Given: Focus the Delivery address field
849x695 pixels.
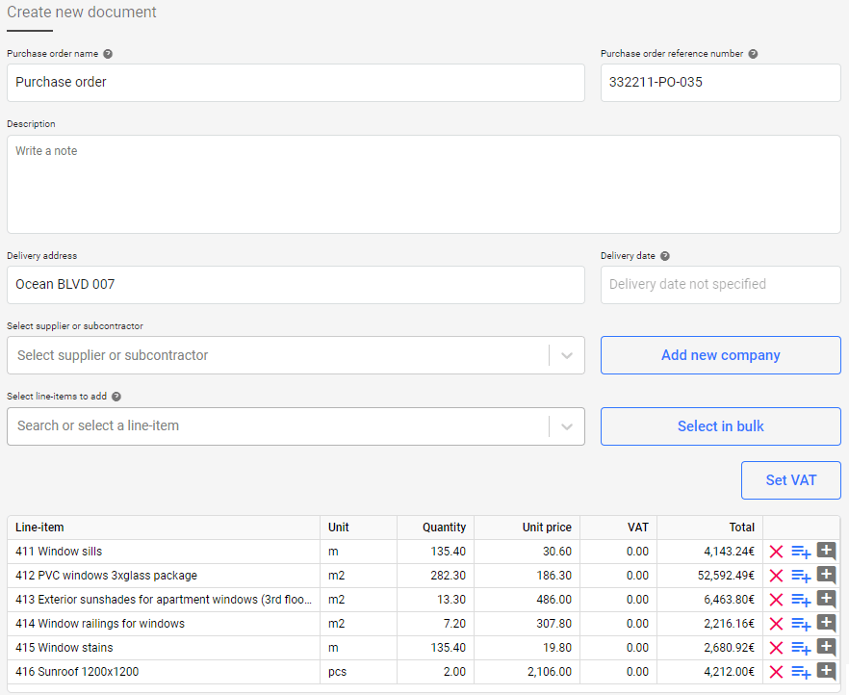Looking at the screenshot, I should point(296,285).
